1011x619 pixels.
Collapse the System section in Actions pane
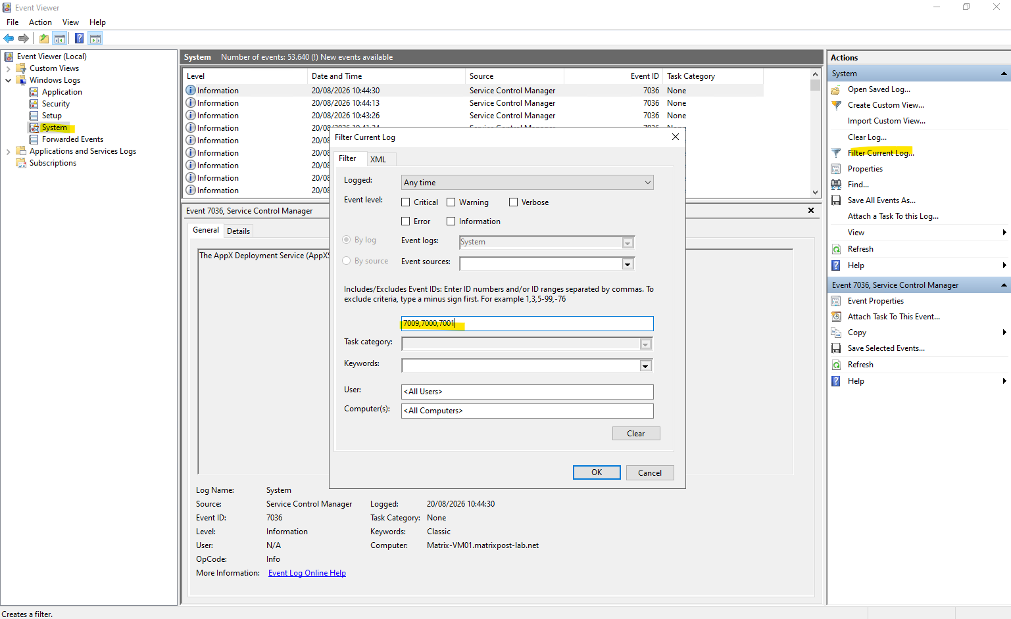[x=1004, y=74]
